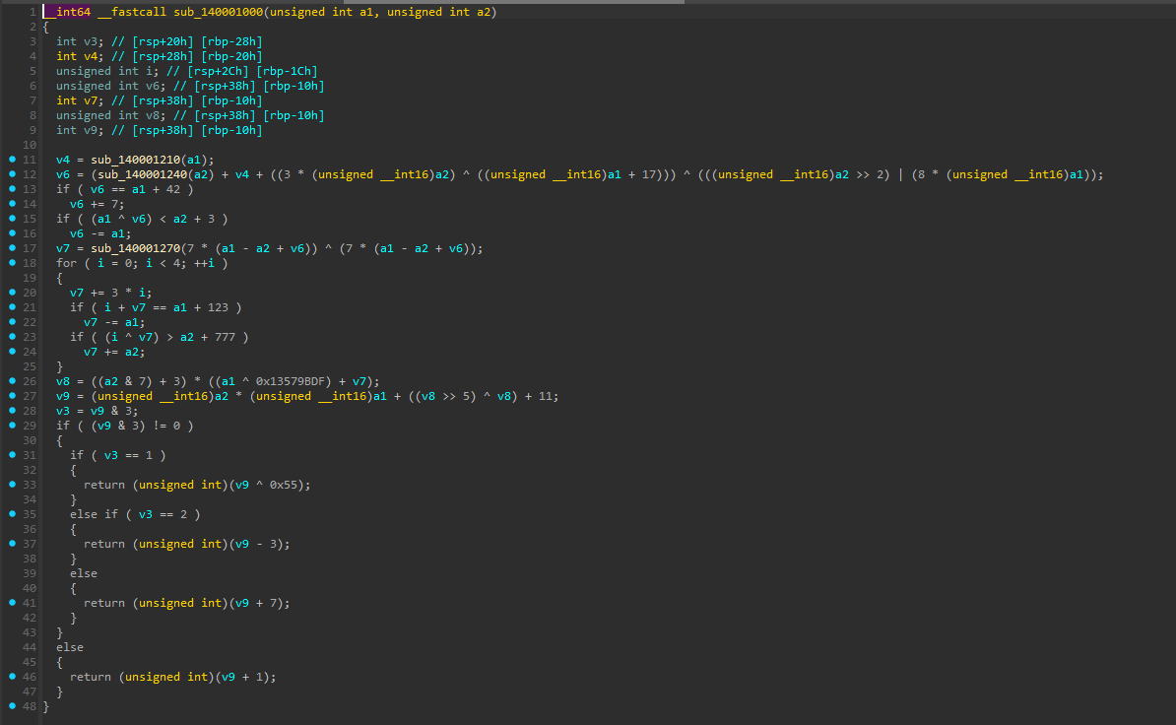Viewport: 1176px width, 725px height.
Task: Click line number 10 in the gutter
Action: (30, 145)
